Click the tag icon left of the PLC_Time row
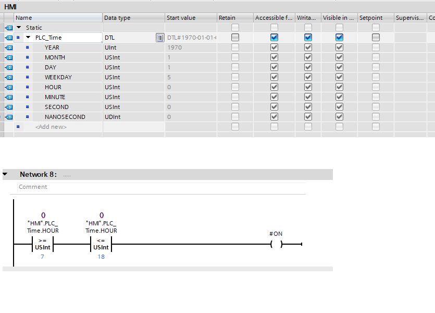 click(x=9, y=38)
